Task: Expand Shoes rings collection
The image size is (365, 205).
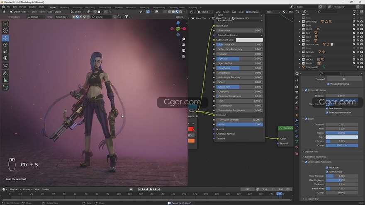Action: pos(299,22)
